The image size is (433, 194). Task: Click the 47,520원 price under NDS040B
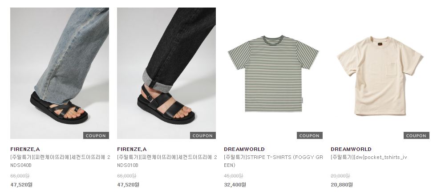pos(21,185)
